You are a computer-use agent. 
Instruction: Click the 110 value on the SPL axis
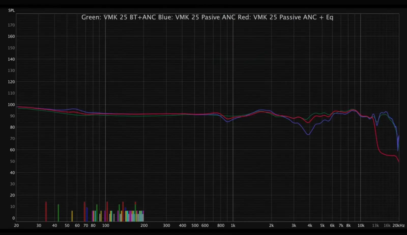pos(11,93)
